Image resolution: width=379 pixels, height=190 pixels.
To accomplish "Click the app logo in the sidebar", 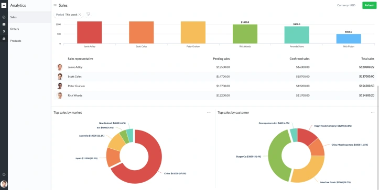I will pyautogui.click(x=4, y=5).
